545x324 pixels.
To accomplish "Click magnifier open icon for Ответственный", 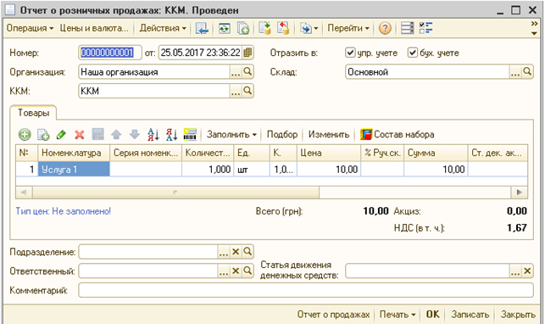I will pyautogui.click(x=247, y=271).
